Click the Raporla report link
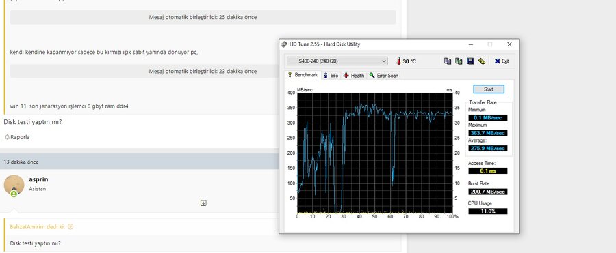This screenshot has width=616, height=253. click(x=17, y=137)
